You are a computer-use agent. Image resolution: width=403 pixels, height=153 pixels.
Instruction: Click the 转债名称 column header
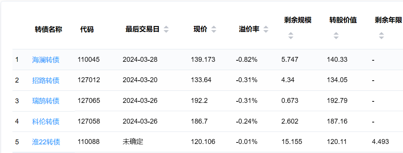tap(48, 29)
